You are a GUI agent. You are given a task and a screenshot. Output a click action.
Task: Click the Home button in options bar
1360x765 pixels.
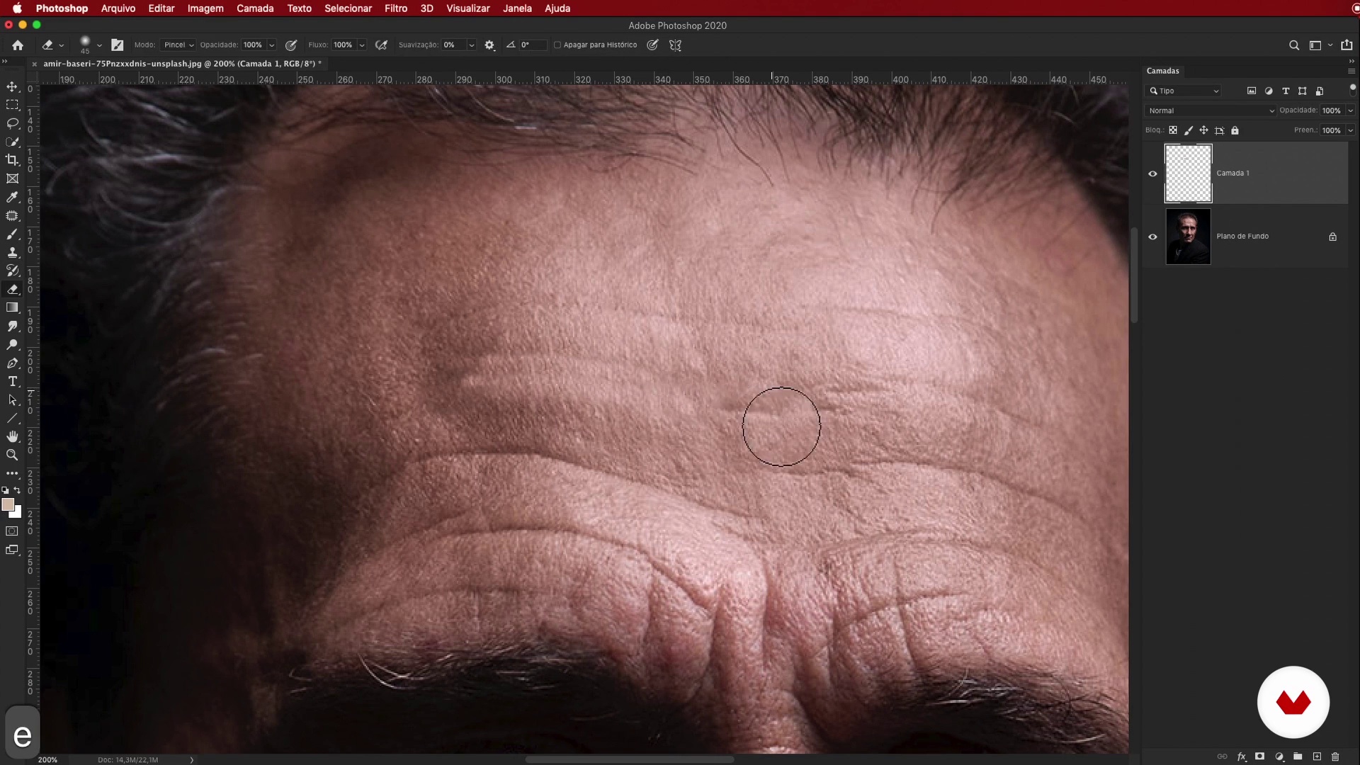[x=18, y=45]
